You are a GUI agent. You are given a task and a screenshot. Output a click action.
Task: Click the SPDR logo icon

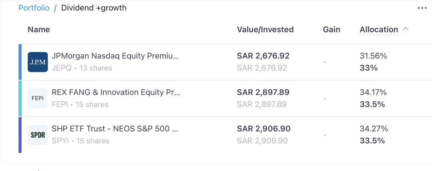pos(38,135)
